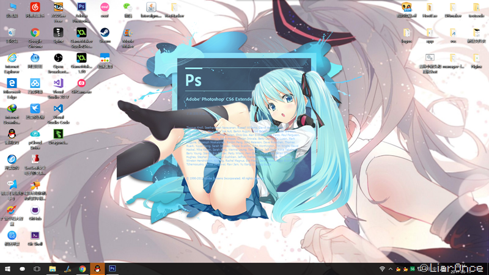Open the pCloud Drive shortcut
This screenshot has width=489, height=275.
tap(35, 134)
